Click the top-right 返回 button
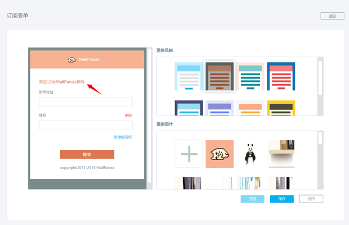This screenshot has height=225, width=349. pos(332,16)
